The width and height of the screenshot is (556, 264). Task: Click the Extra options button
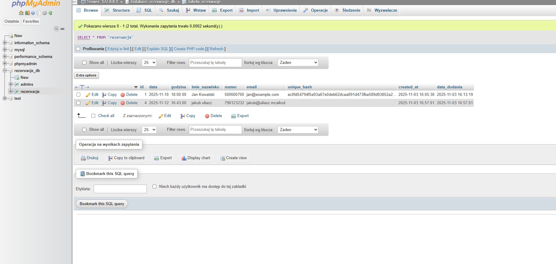86,76
